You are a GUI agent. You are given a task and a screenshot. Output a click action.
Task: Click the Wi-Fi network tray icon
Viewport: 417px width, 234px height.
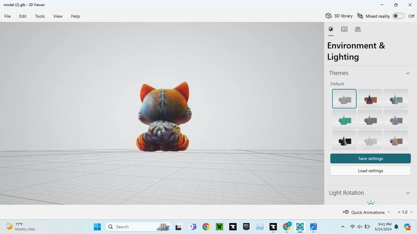point(352,227)
